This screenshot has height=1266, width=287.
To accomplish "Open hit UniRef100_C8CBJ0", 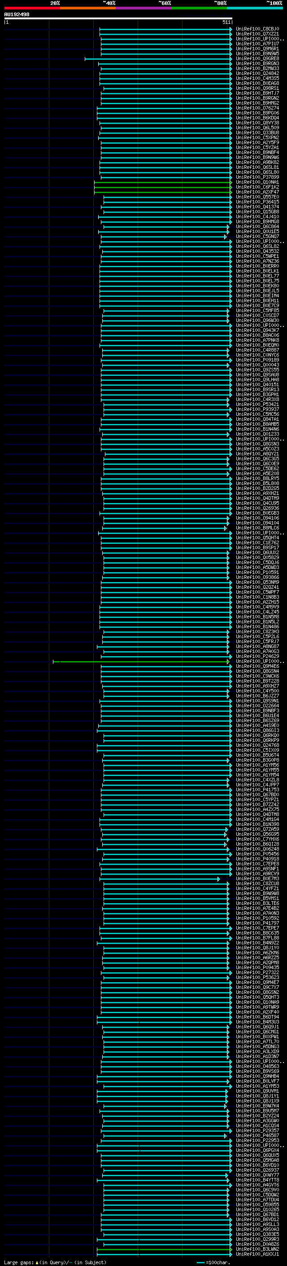I will (257, 29).
